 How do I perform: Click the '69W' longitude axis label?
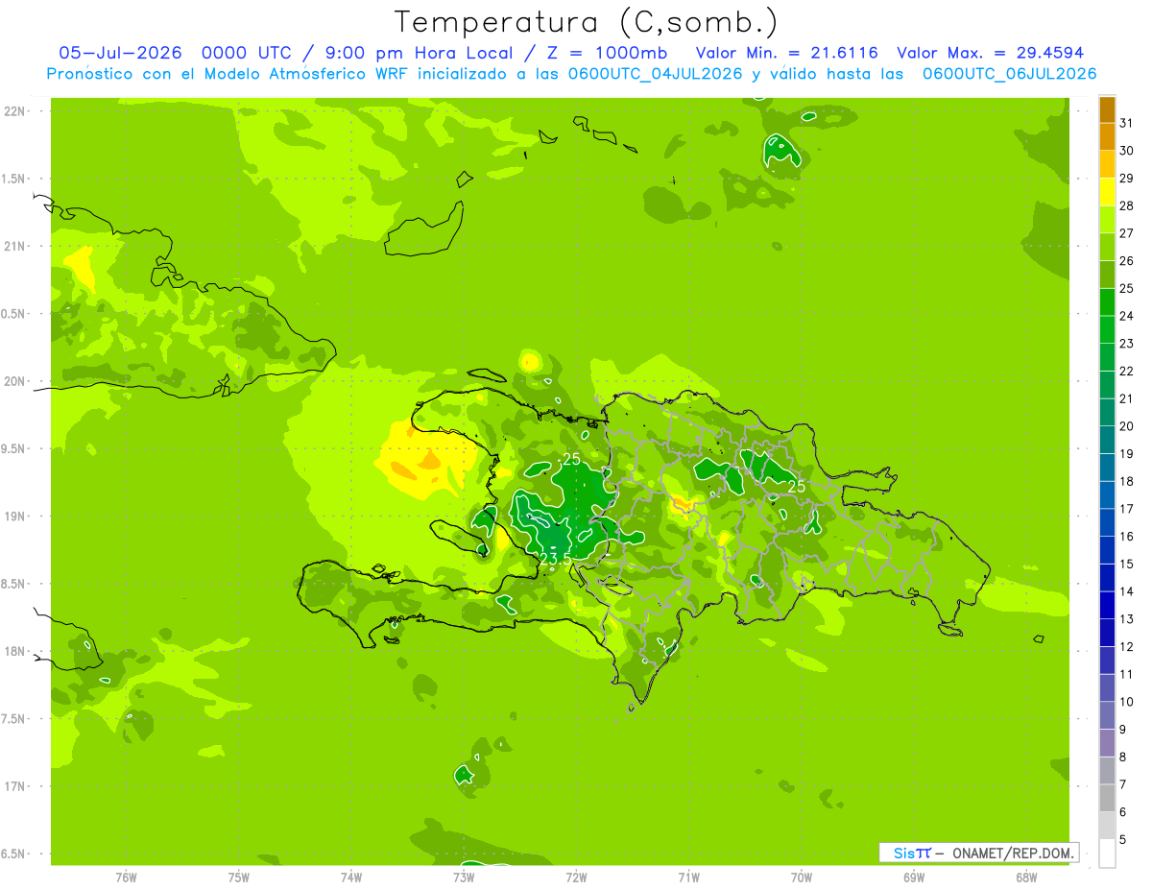tap(914, 878)
